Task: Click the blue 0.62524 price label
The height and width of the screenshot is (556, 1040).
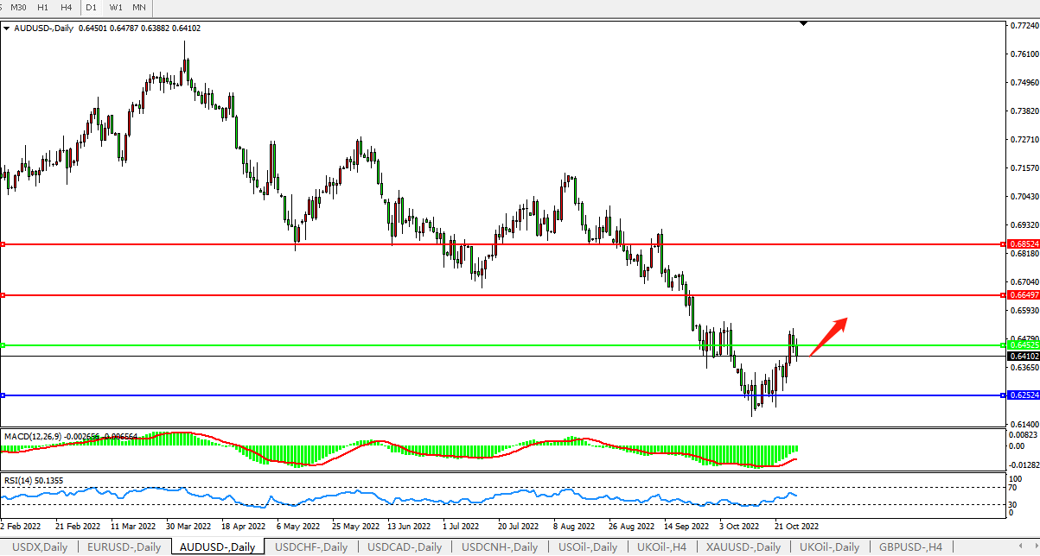Action: [x=1023, y=395]
